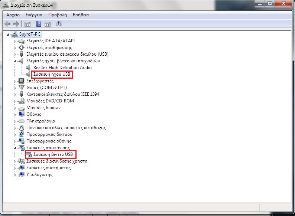The width and height of the screenshot is (295, 216).
Task: Maximize the Device Manager window
Action: pos(270,4)
